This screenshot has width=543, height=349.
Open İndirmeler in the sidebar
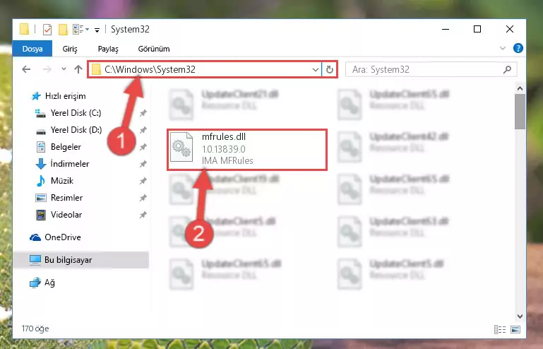(x=70, y=164)
